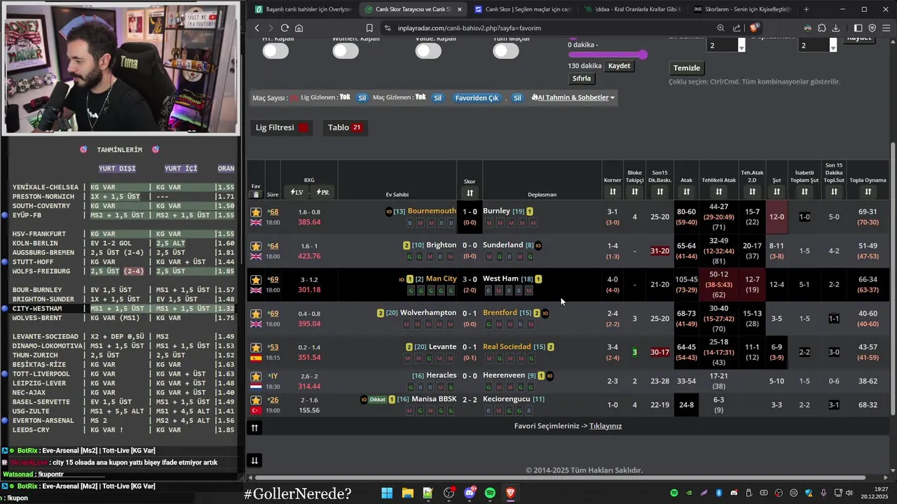Click the Sıfırla button

(x=582, y=78)
